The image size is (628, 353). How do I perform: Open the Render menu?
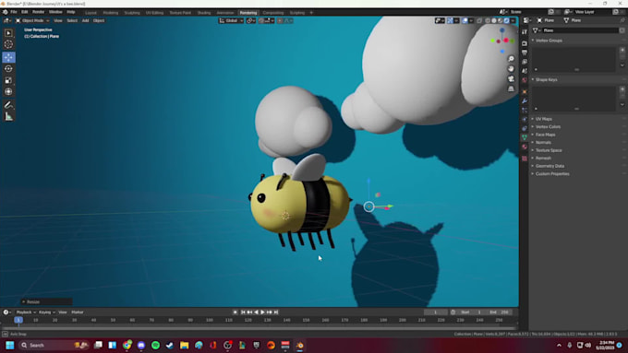point(38,12)
